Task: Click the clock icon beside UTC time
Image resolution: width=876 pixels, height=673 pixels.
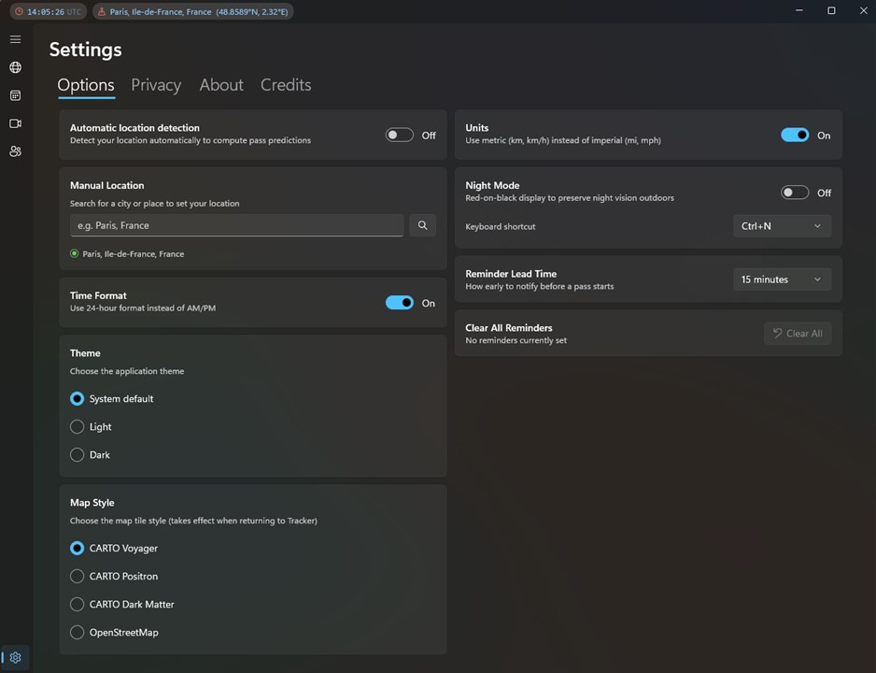Action: tap(20, 12)
